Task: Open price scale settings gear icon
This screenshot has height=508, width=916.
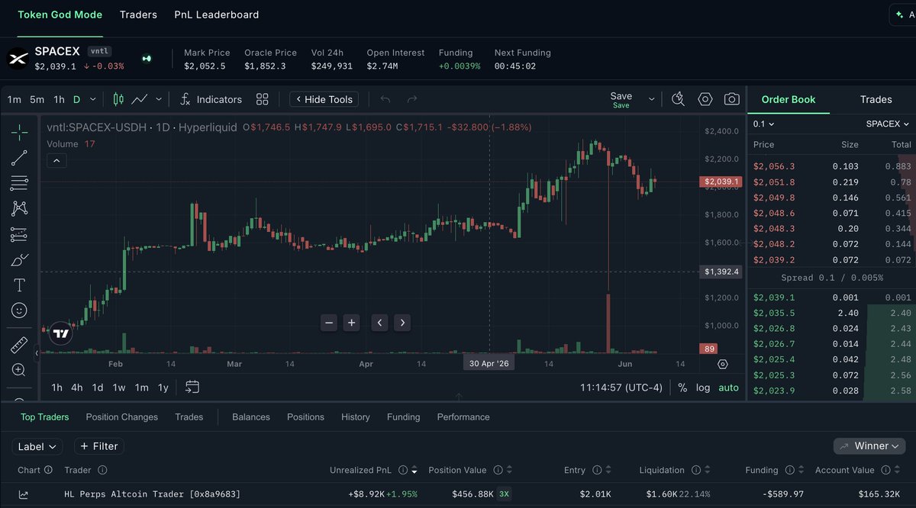Action: [723, 365]
